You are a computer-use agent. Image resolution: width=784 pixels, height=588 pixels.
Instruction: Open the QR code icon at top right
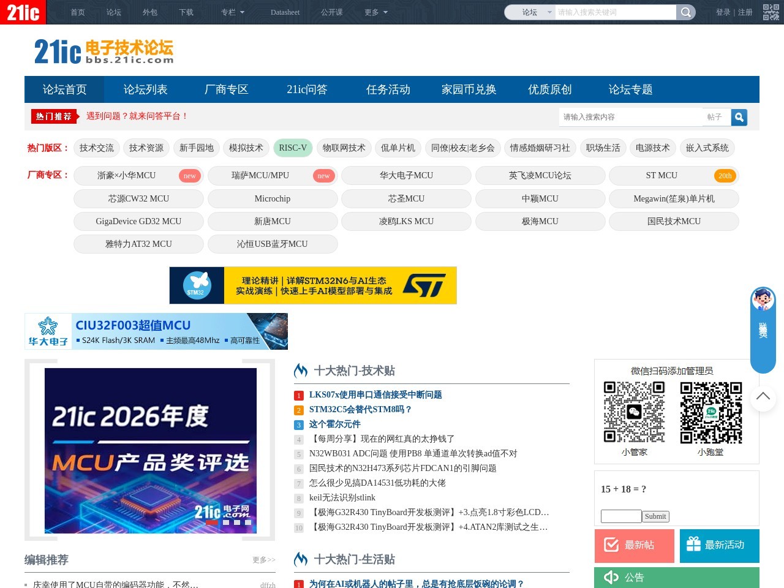point(771,12)
